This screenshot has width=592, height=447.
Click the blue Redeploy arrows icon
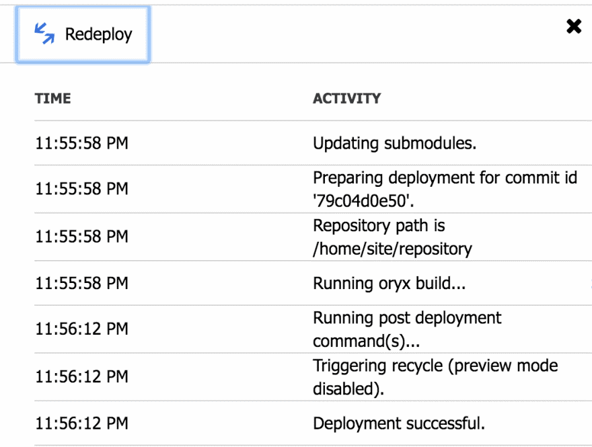click(x=44, y=34)
